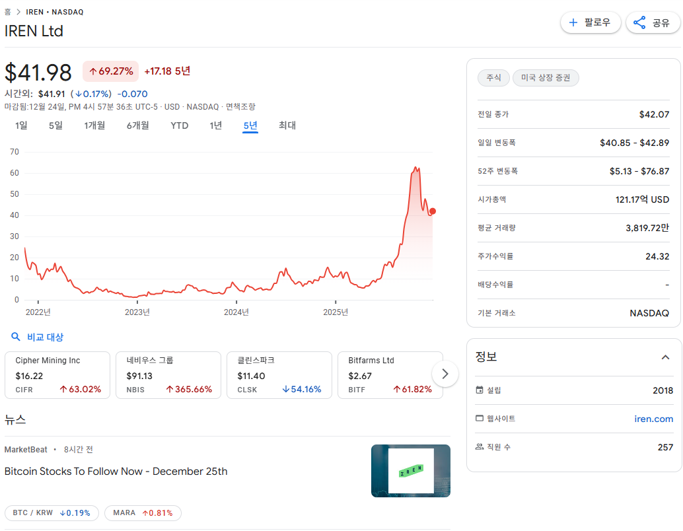The width and height of the screenshot is (683, 531).
Task: Click the share icon next to 공유
Action: pyautogui.click(x=639, y=22)
